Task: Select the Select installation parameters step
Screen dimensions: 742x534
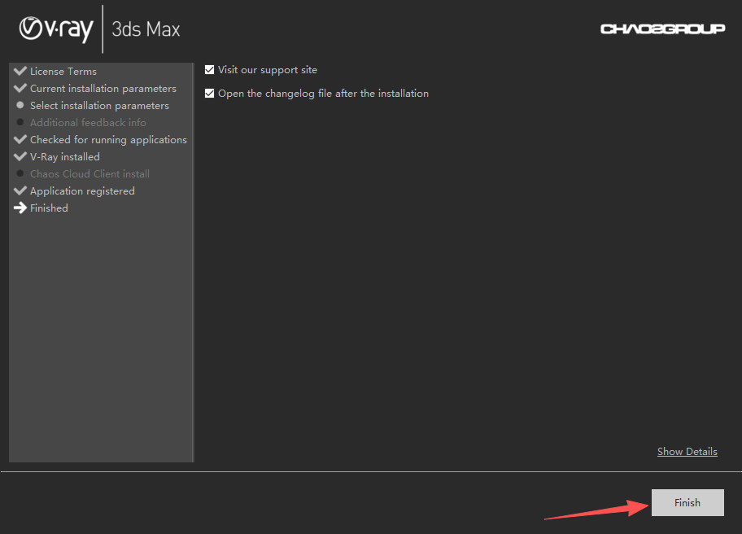Action: coord(99,106)
